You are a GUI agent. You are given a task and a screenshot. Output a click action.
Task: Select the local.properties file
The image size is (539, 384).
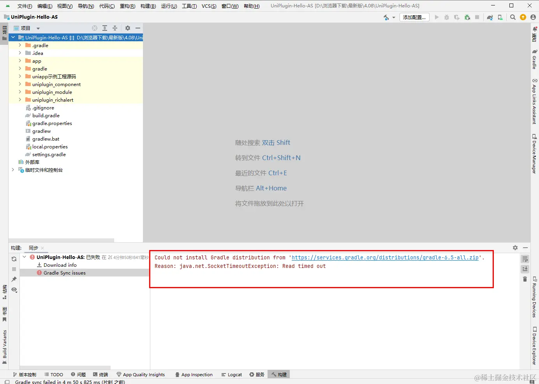tap(50, 146)
